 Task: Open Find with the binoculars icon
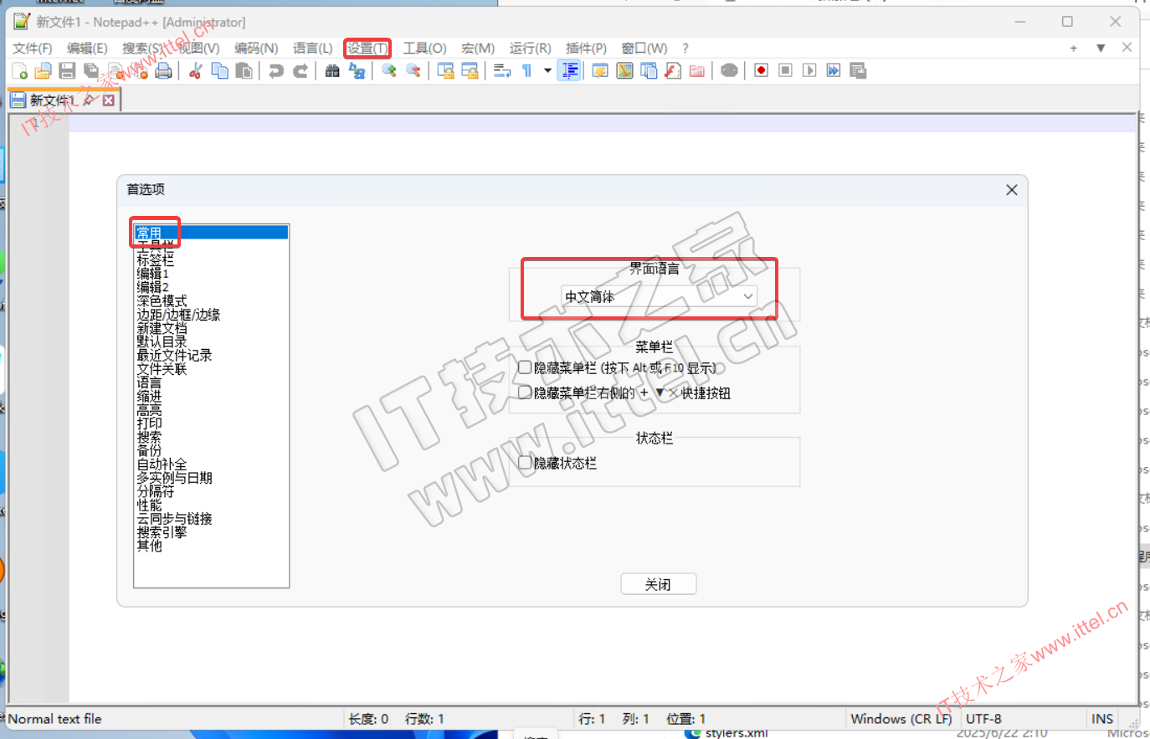coord(332,71)
